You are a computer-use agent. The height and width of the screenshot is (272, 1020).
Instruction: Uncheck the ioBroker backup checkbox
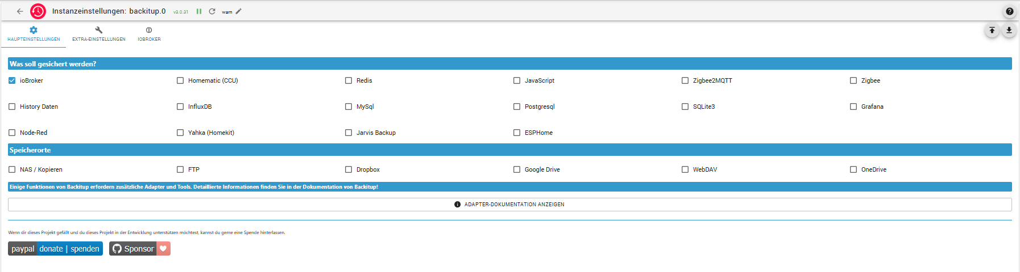(x=12, y=80)
